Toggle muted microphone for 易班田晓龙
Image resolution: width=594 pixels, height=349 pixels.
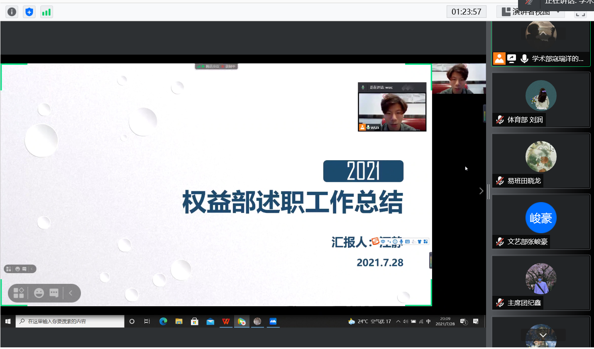pos(500,181)
